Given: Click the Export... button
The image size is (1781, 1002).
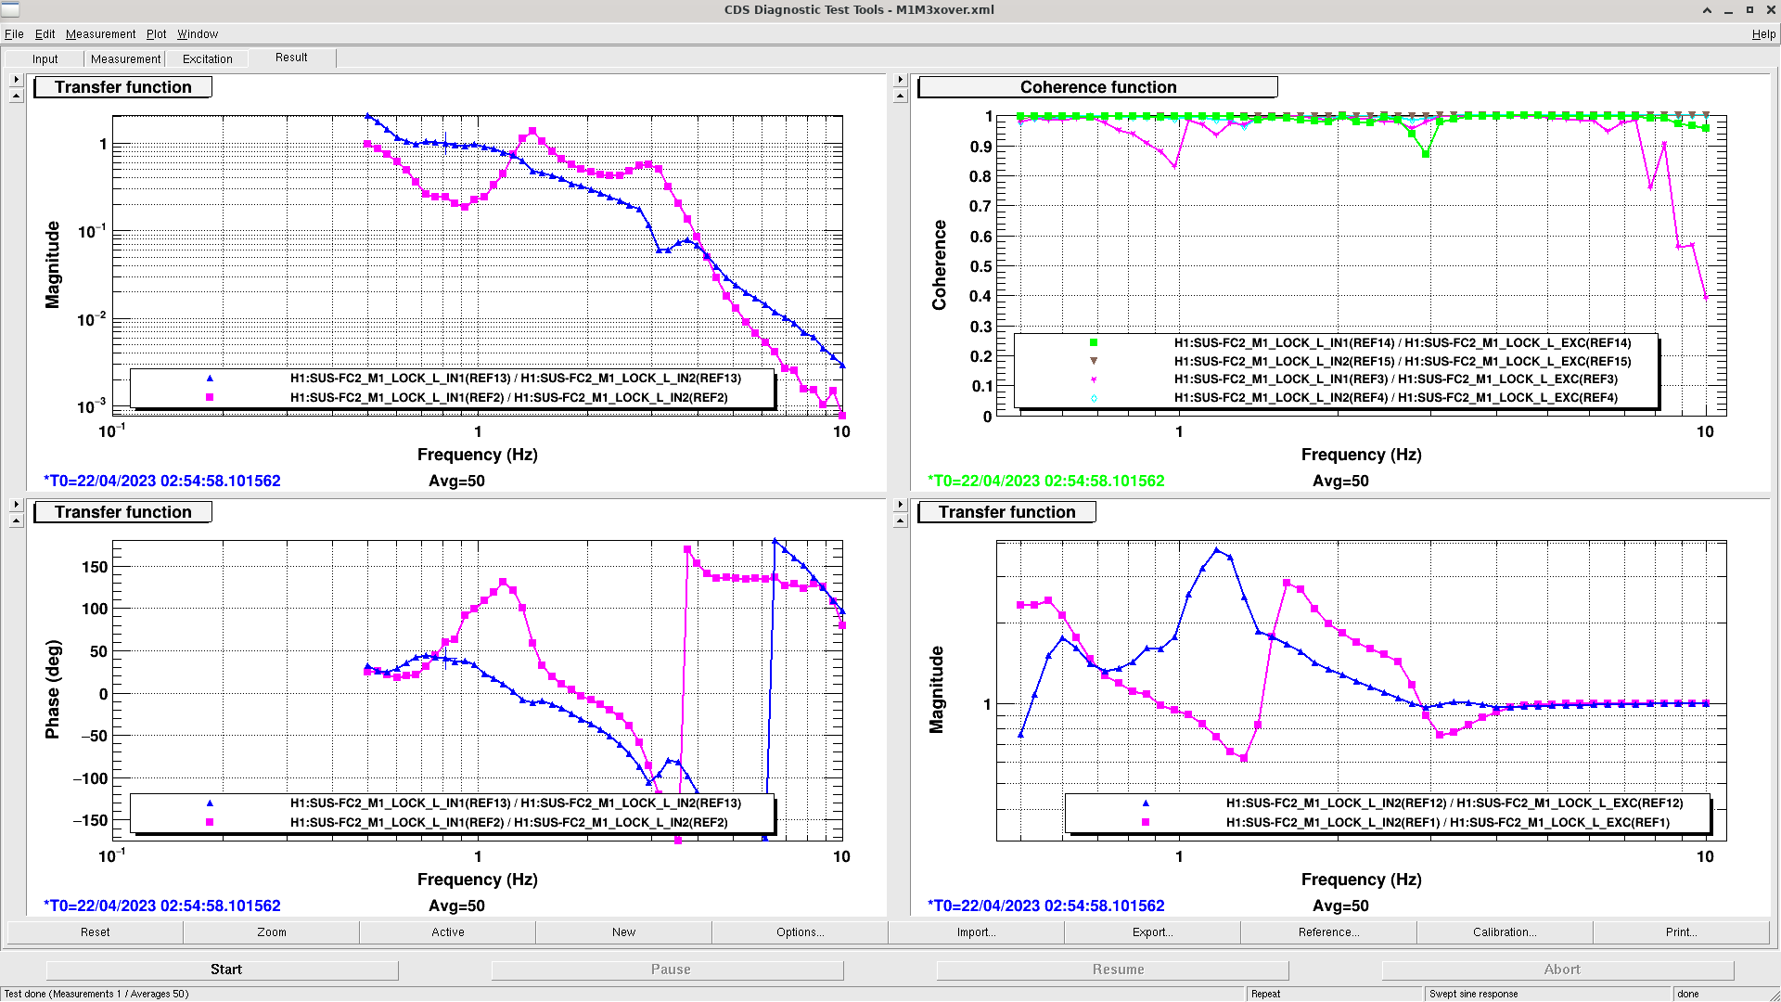Looking at the screenshot, I should pos(1152,932).
